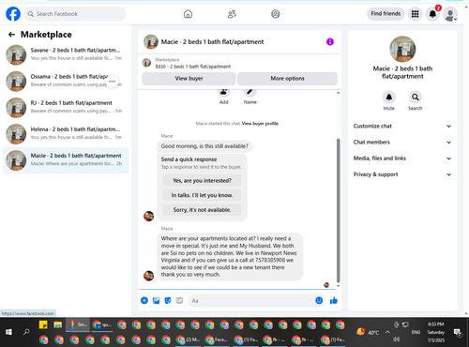Open the Facebook logo home link

(13, 14)
